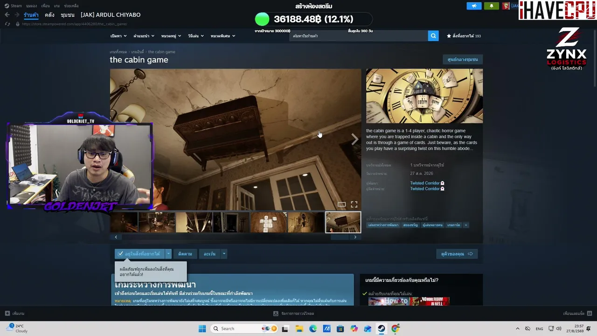597x336 pixels.
Task: Reload the store page with the refresh icon
Action: 7,24
